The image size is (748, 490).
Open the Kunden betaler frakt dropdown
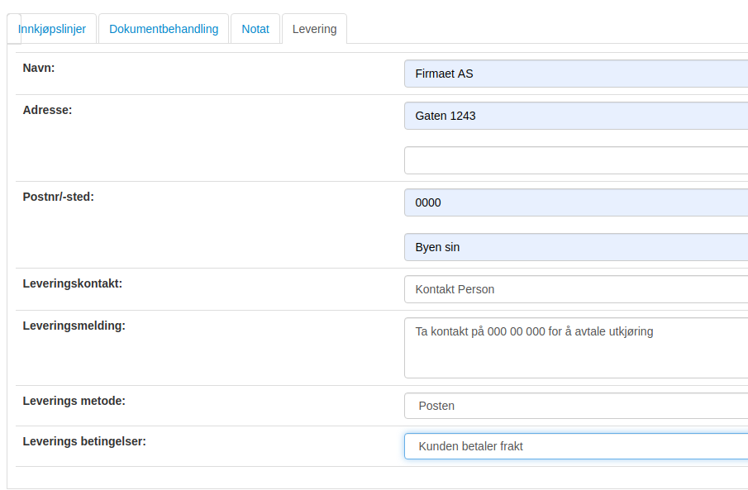[576, 446]
